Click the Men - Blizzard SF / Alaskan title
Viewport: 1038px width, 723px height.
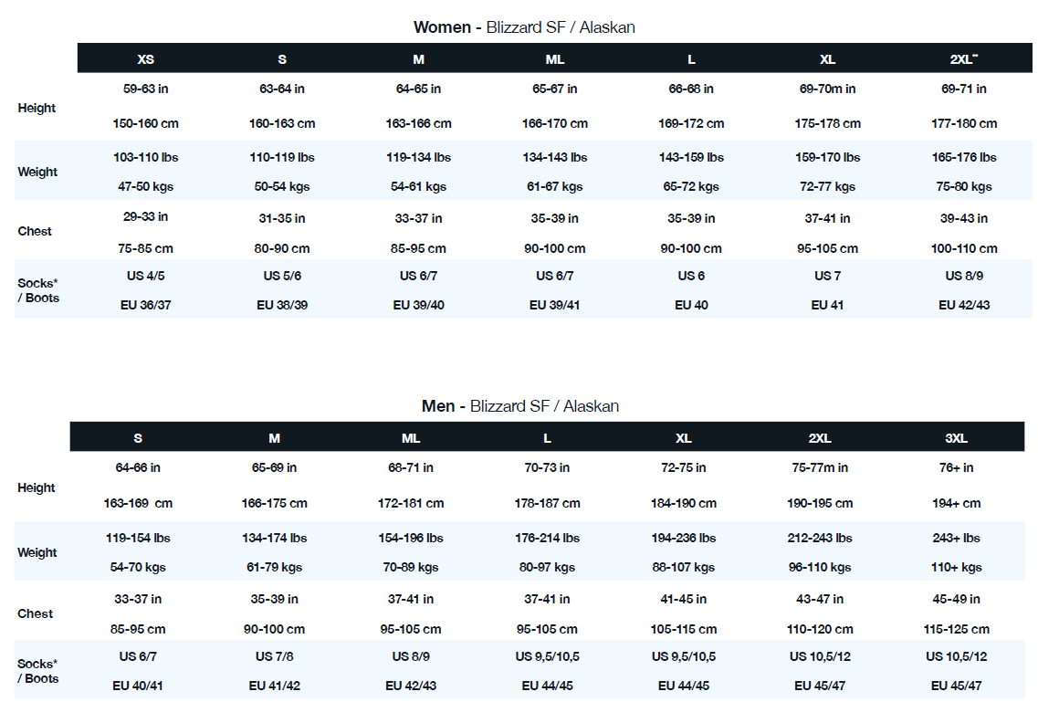pyautogui.click(x=519, y=406)
